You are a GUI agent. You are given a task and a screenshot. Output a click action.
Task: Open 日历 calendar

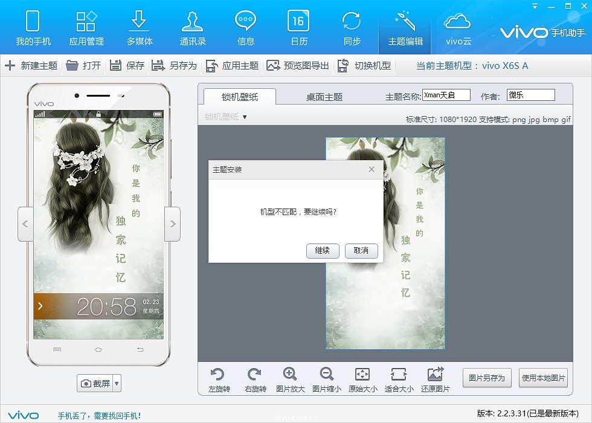[x=298, y=29]
